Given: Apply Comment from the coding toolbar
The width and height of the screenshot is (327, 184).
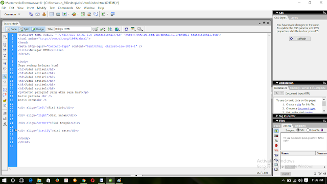Looking at the screenshot, I should (5, 90).
